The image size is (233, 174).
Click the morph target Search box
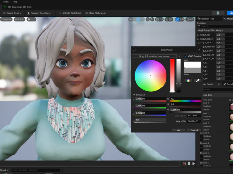[x=215, y=26]
